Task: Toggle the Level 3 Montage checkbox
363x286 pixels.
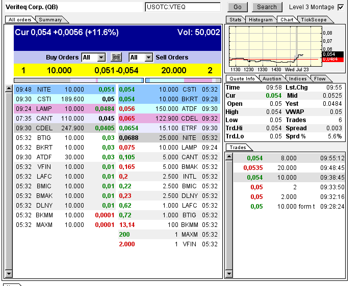Action: pyautogui.click(x=341, y=7)
